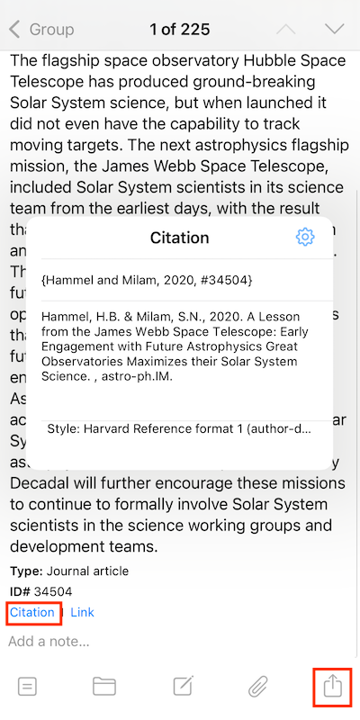This screenshot has width=360, height=720.
Task: Go to next reference with down chevron
Action: point(334,29)
